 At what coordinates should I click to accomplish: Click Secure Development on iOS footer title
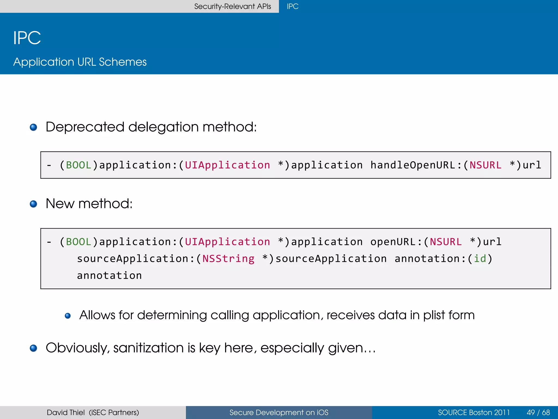279,412
